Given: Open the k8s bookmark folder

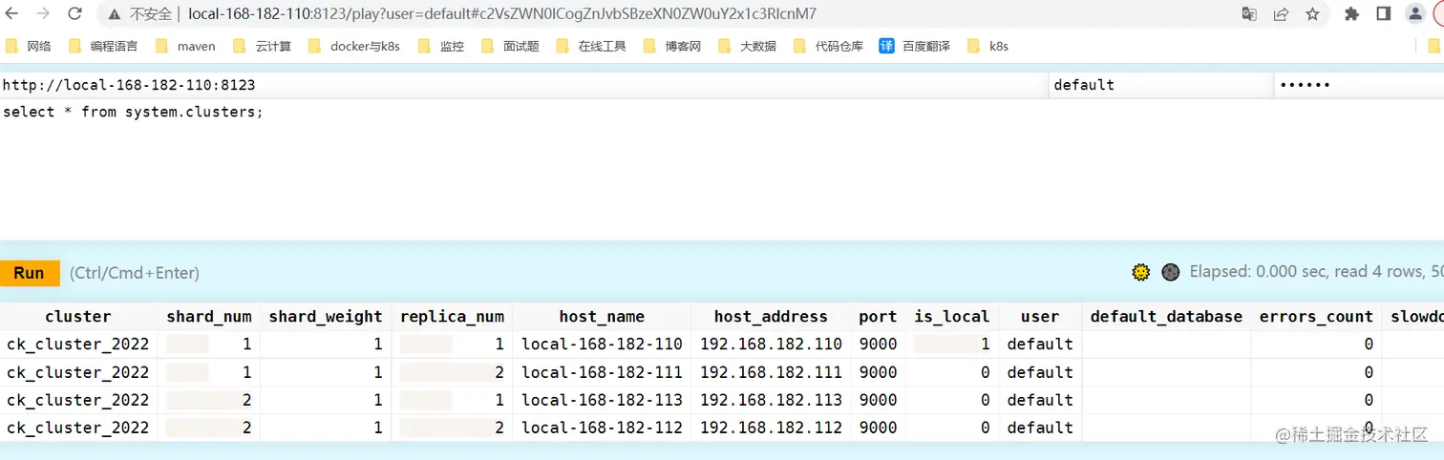Looking at the screenshot, I should pos(987,46).
